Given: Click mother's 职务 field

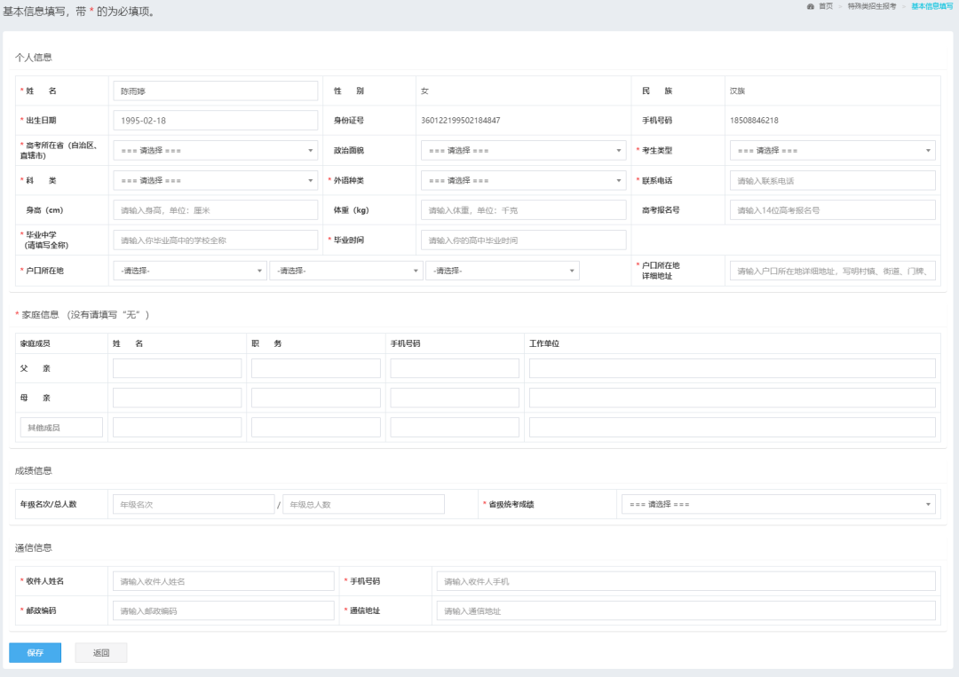Looking at the screenshot, I should [315, 398].
